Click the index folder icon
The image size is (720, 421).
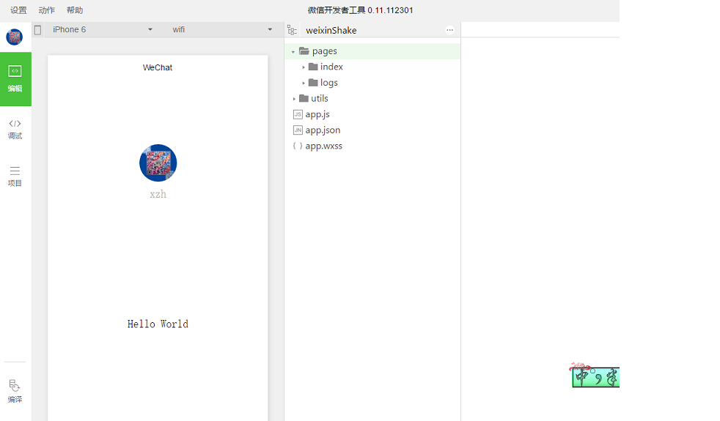(x=313, y=67)
